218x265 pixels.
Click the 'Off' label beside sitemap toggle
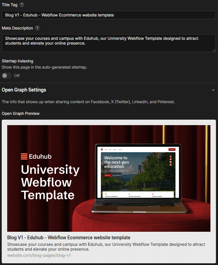(x=17, y=76)
